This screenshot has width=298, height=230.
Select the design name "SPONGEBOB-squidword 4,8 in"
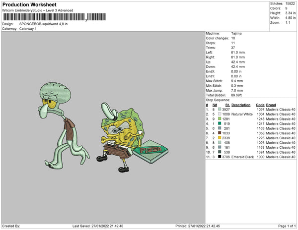pyautogui.click(x=44, y=24)
